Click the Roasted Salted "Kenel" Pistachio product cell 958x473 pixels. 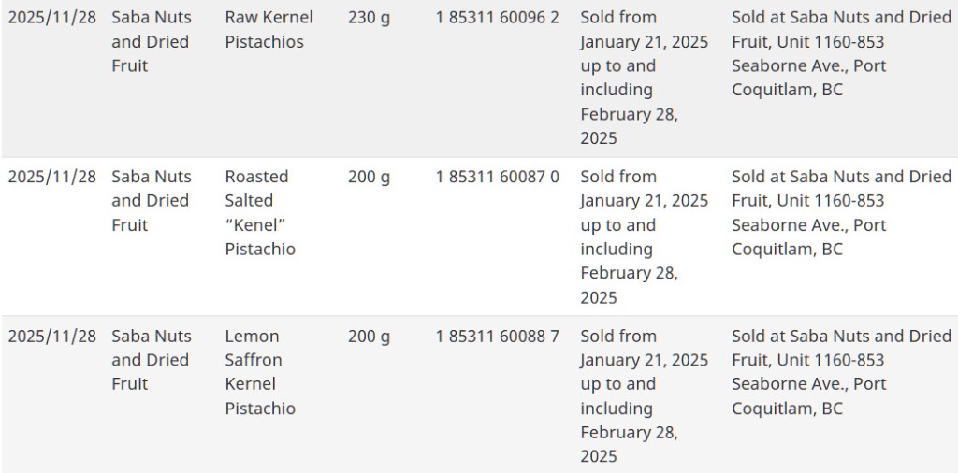click(x=260, y=212)
